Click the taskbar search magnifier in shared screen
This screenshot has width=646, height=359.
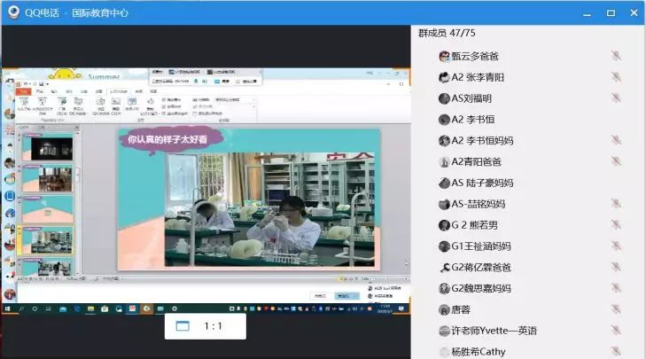tap(21, 308)
